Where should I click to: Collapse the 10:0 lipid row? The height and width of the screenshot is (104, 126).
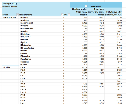(20, 67)
